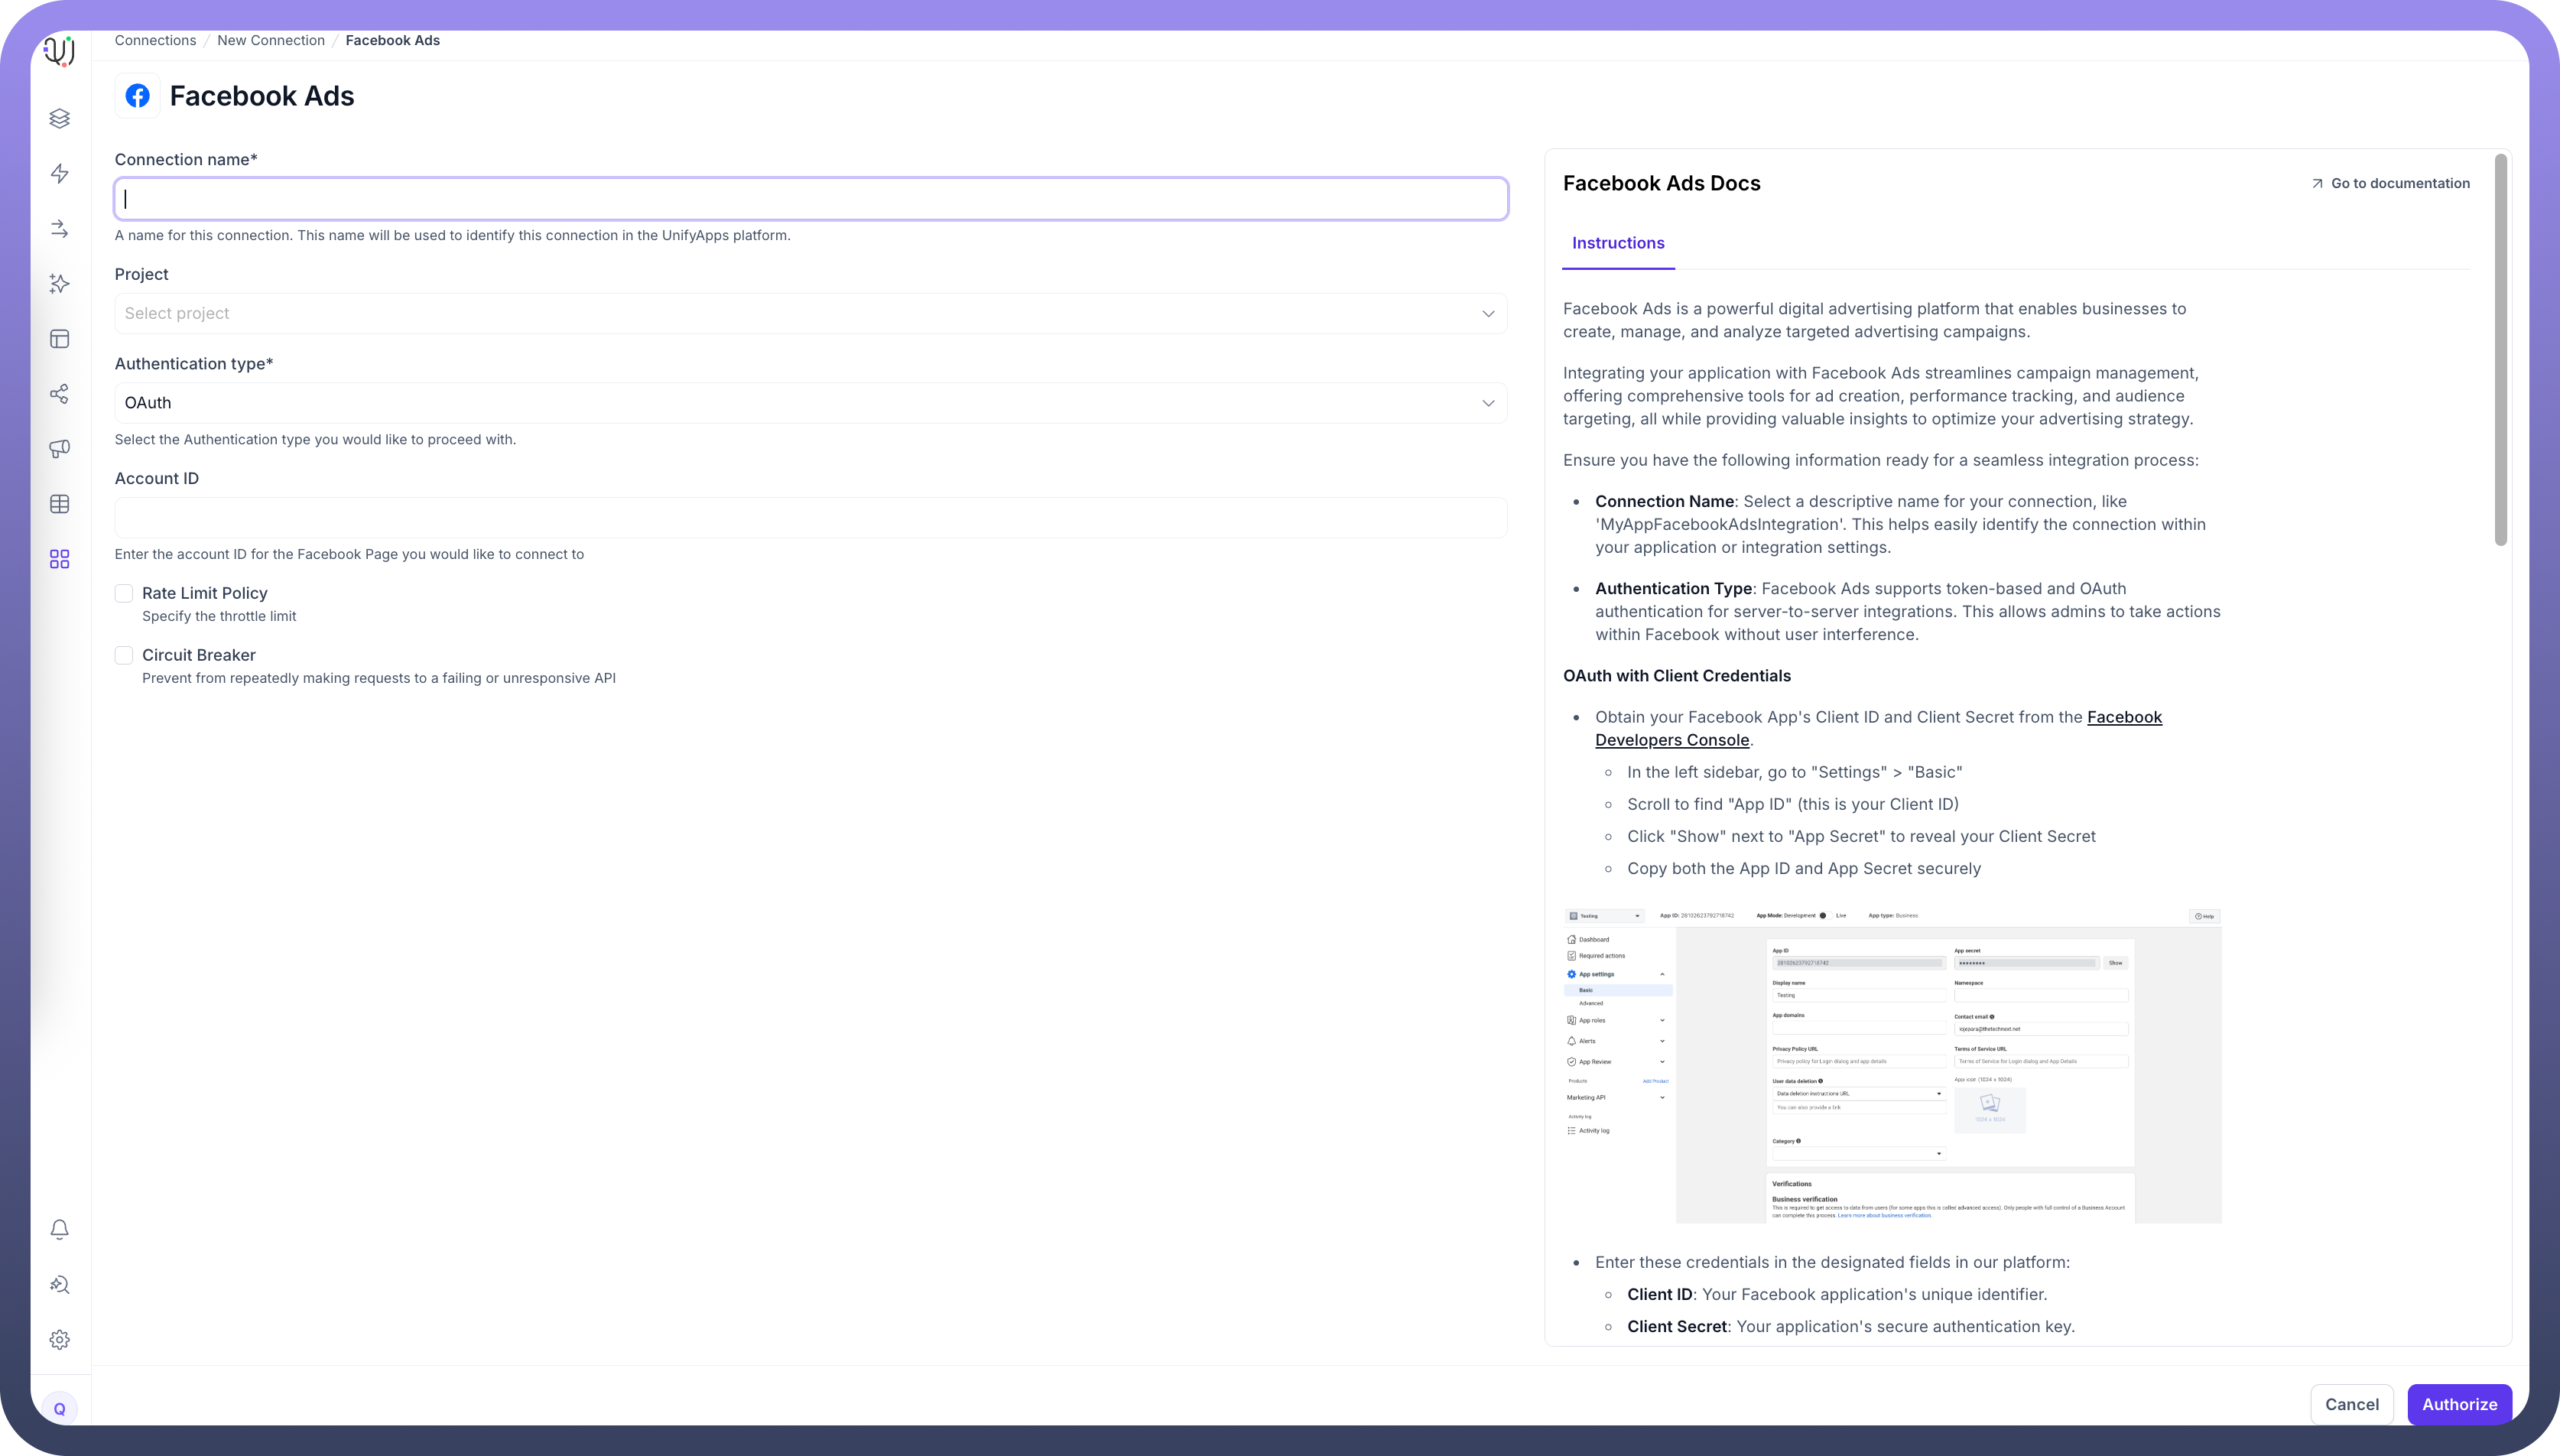This screenshot has width=2560, height=1456.
Task: Open the Authentication type OAuth dropdown
Action: tap(811, 403)
